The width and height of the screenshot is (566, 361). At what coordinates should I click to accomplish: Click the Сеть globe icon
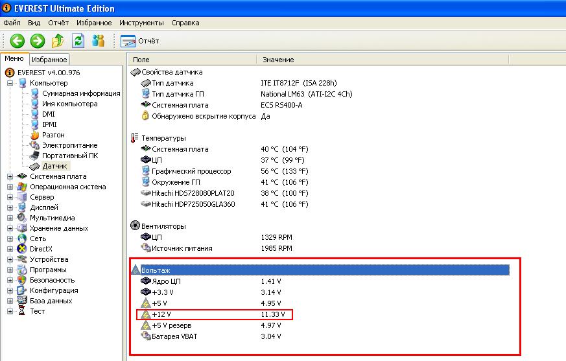pyautogui.click(x=22, y=239)
